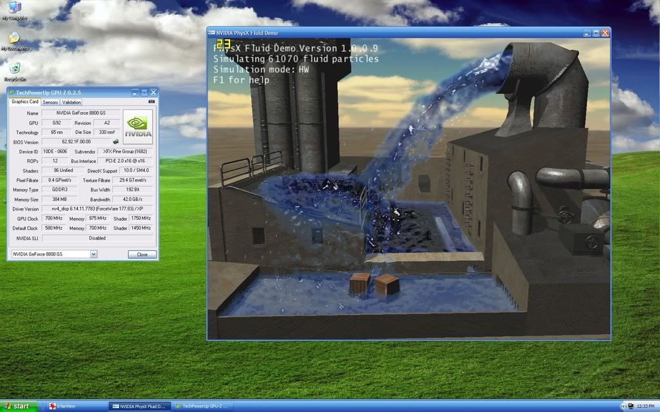This screenshot has height=412, width=660.
Task: Click the Bus Width value 192 Bit
Action: point(133,190)
